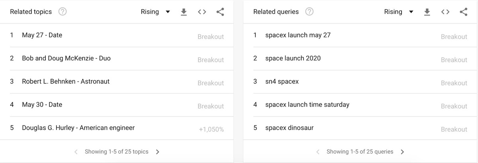Go to previous page of topics

pyautogui.click(x=76, y=151)
